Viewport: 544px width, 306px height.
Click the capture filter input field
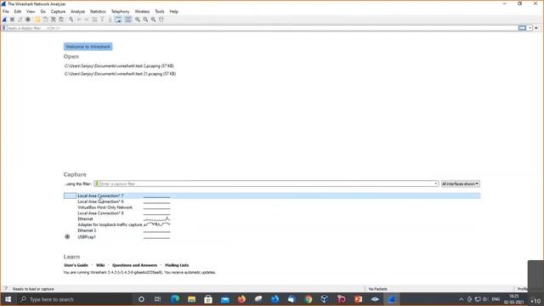[x=266, y=184]
